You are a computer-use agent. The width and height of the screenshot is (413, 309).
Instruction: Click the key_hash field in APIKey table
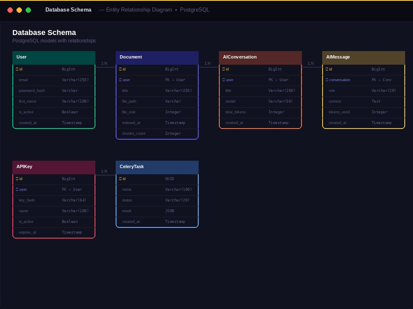click(x=54, y=200)
